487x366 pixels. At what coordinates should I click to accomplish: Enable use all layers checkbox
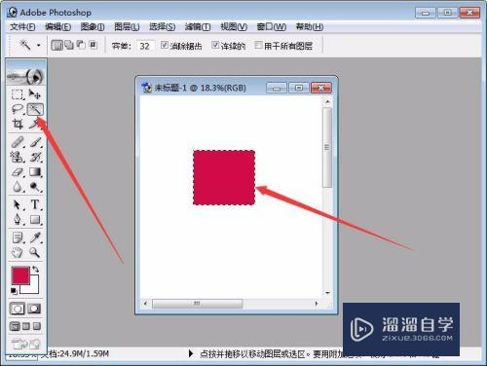tap(258, 45)
